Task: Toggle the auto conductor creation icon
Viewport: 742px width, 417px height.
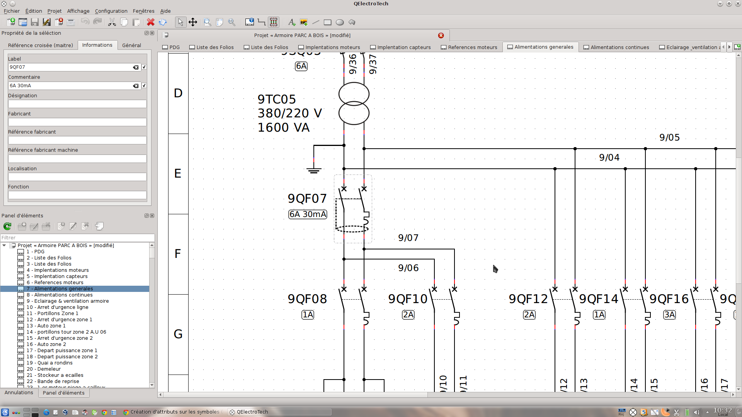Action: click(x=274, y=22)
